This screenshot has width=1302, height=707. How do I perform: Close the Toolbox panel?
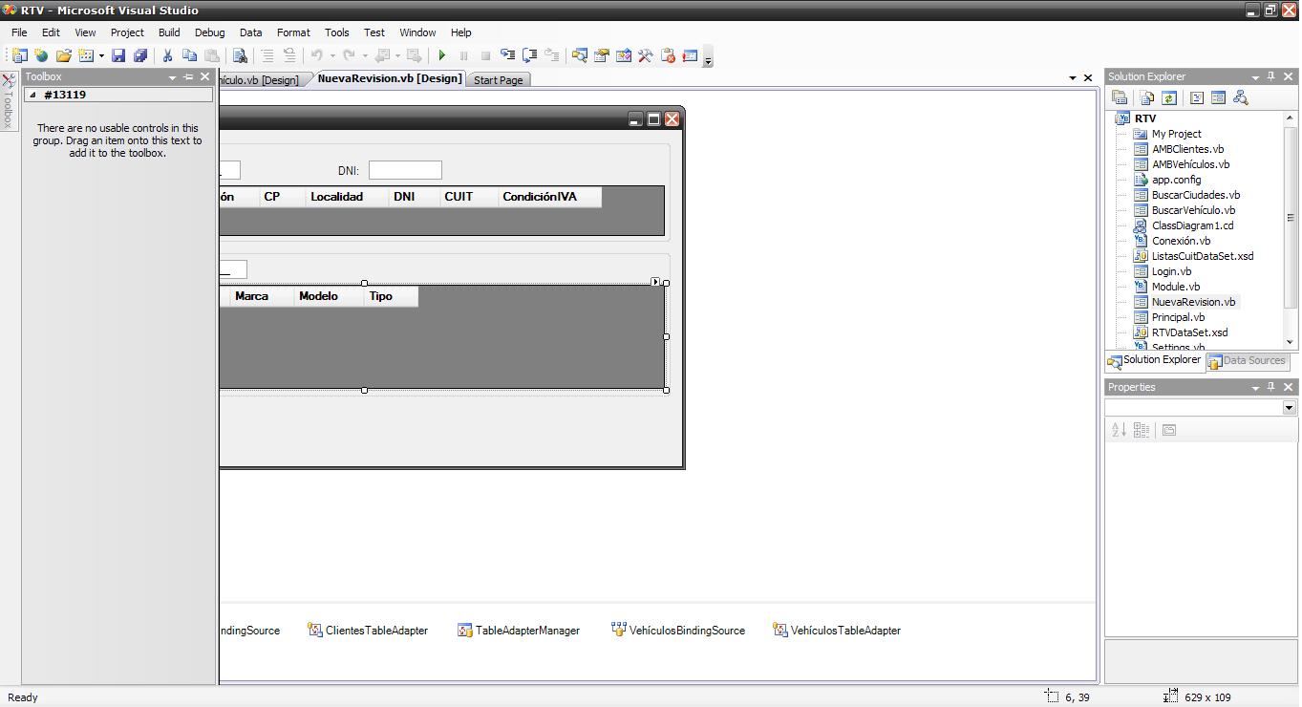[204, 76]
